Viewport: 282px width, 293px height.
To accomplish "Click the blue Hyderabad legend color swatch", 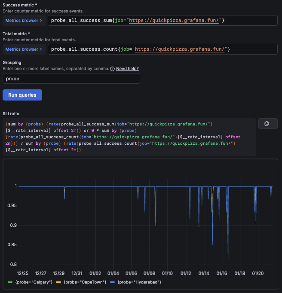I will (112, 282).
